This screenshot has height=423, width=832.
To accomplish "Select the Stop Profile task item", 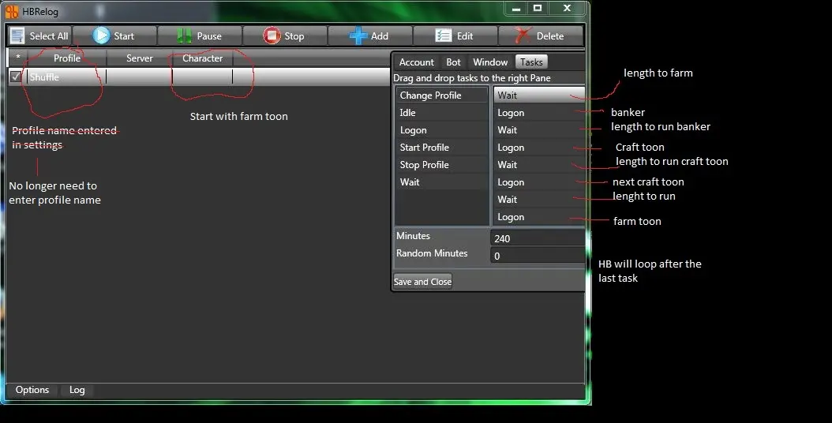I will point(424,165).
